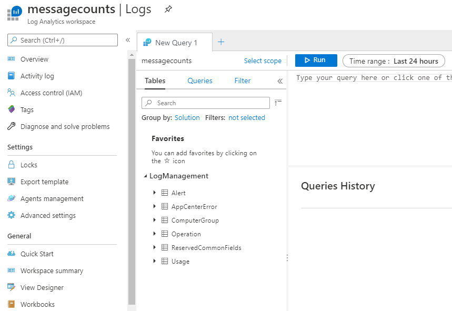The width and height of the screenshot is (452, 311).
Task: Collapse the Tables side panel
Action: [x=280, y=81]
